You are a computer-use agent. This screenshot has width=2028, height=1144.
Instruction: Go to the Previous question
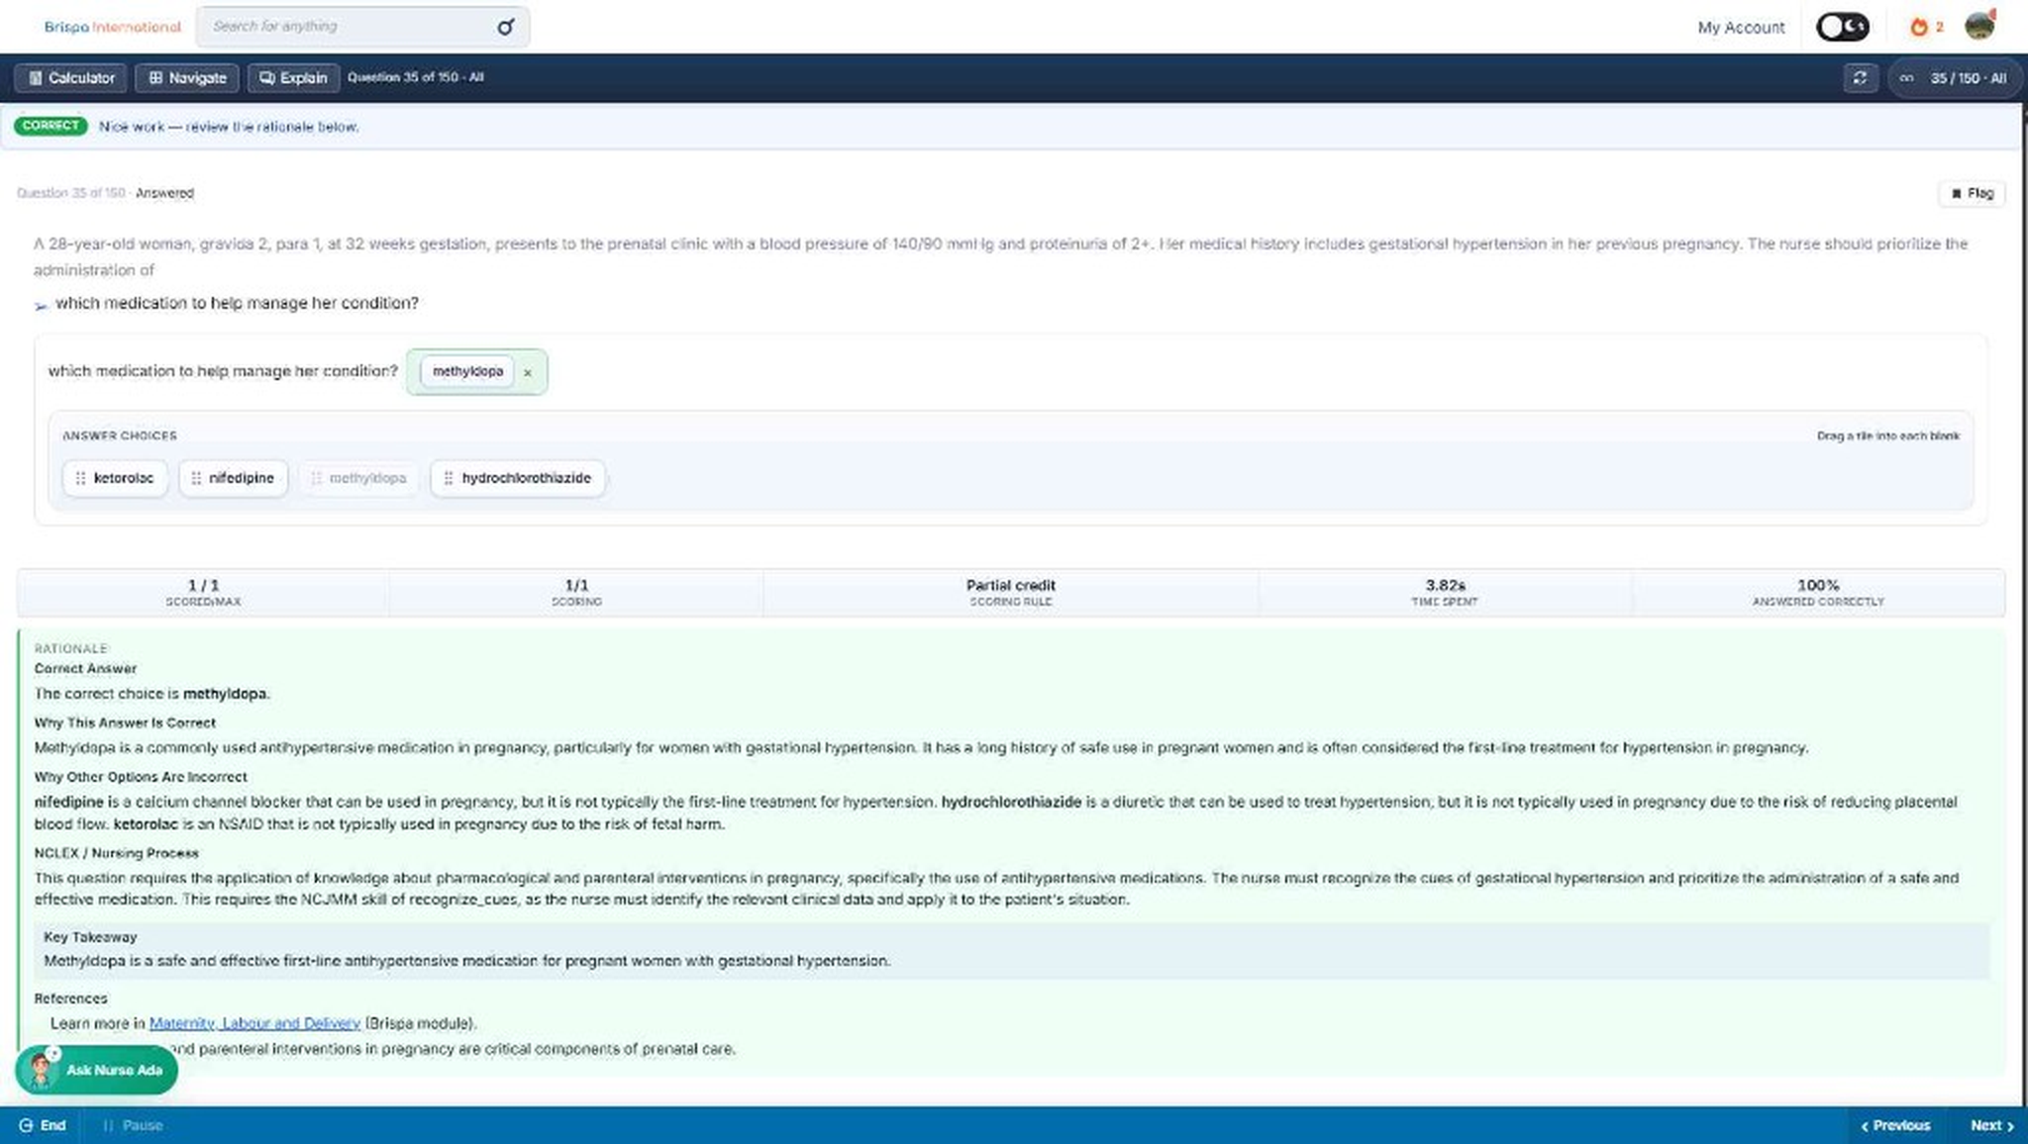(1895, 1125)
